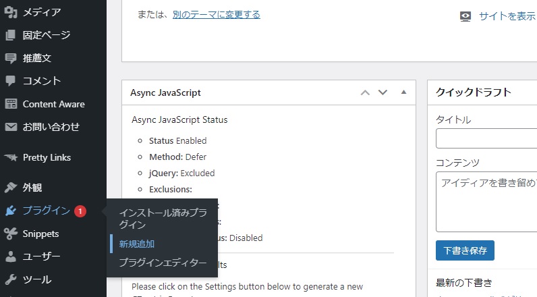
Task: Click the メディア (Media) sidebar icon
Action: (11, 12)
